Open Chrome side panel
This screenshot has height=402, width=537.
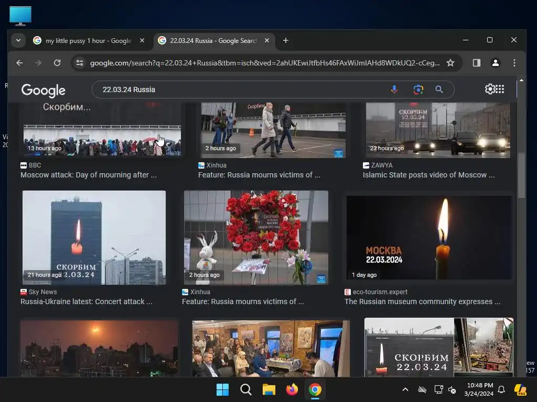476,63
